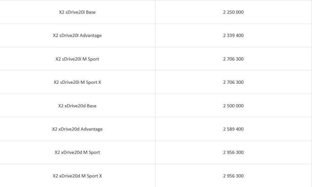Click the 2 in sDrive20i Base price
Screen dimensions: 312x187
(224, 12)
